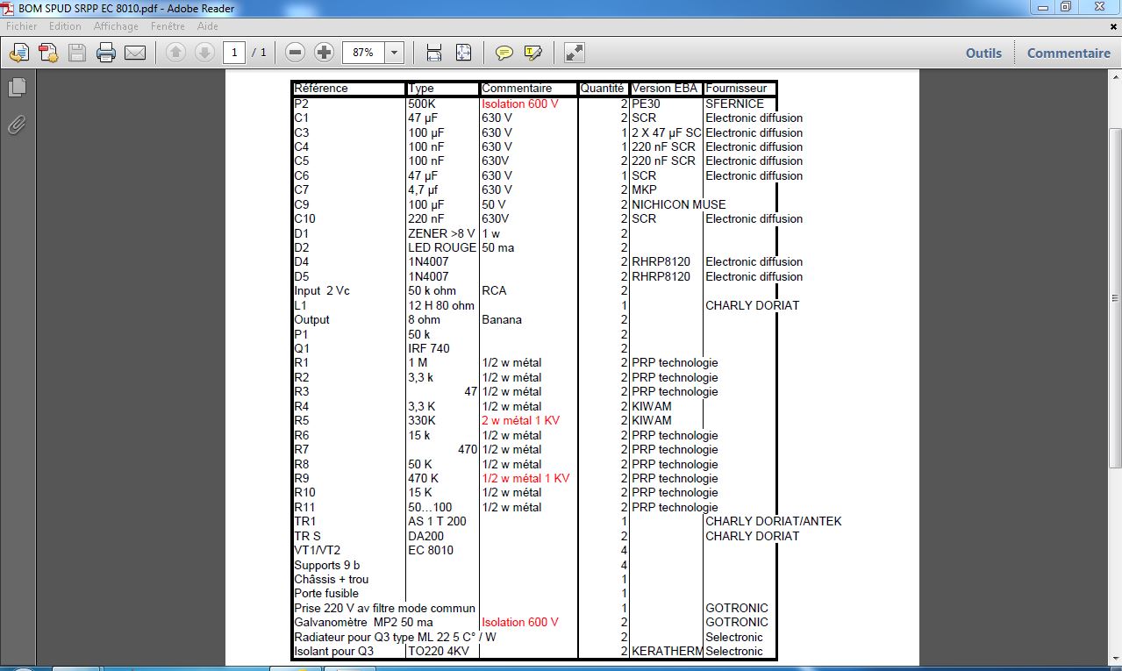The image size is (1122, 671).
Task: Open the Edition menu
Action: [x=65, y=26]
